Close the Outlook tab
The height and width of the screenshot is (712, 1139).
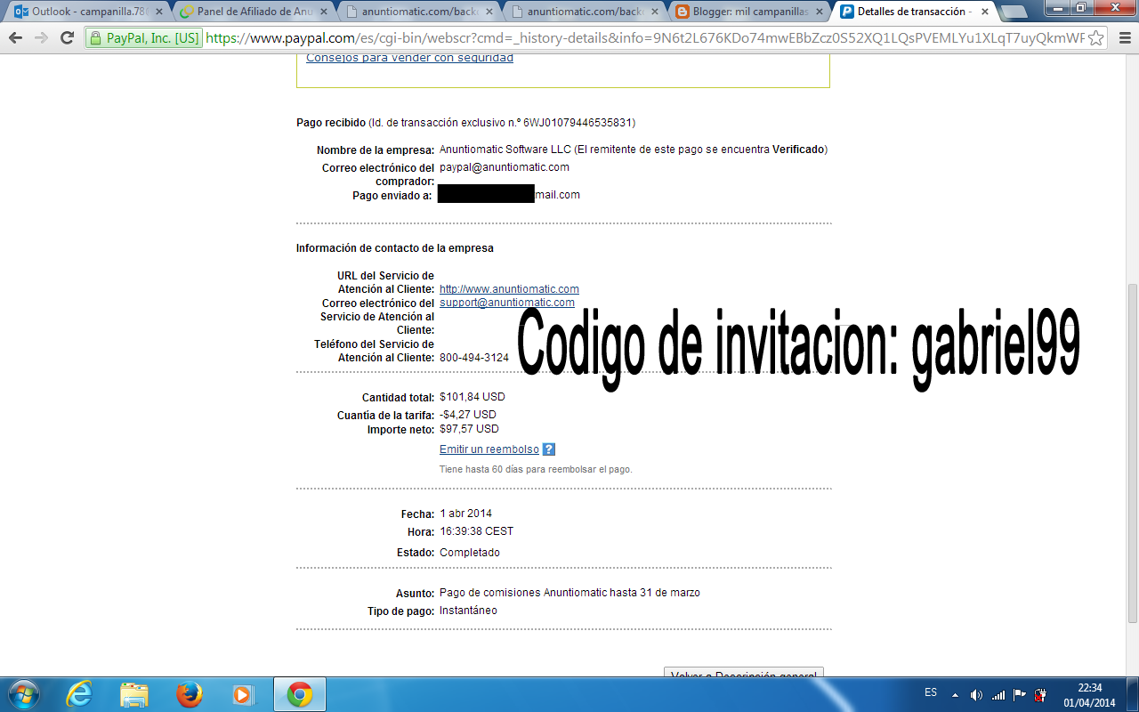point(158,12)
